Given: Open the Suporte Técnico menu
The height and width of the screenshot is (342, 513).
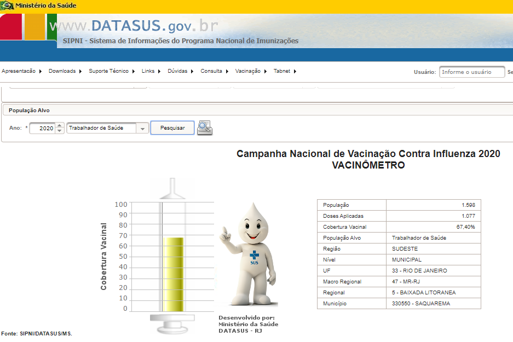Looking at the screenshot, I should pyautogui.click(x=112, y=71).
